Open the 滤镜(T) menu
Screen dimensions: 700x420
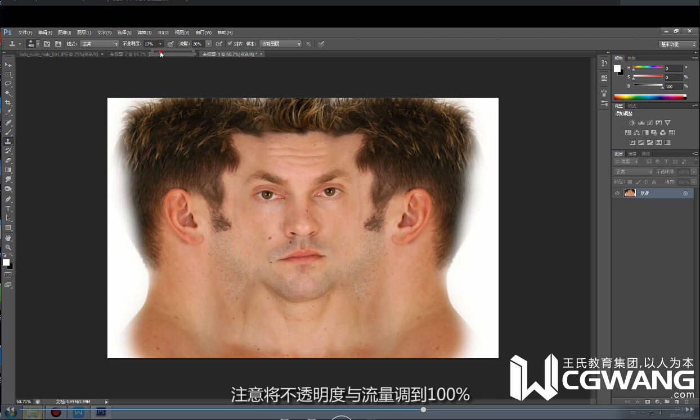coord(145,33)
